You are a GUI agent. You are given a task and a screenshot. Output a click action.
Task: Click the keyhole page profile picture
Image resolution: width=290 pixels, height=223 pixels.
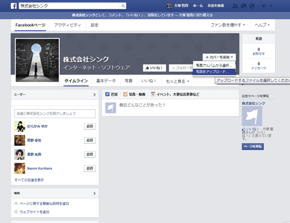coord(37,60)
